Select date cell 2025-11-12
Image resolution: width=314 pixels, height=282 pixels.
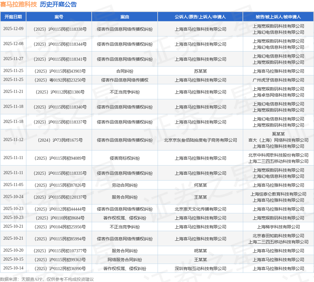pos(13,139)
